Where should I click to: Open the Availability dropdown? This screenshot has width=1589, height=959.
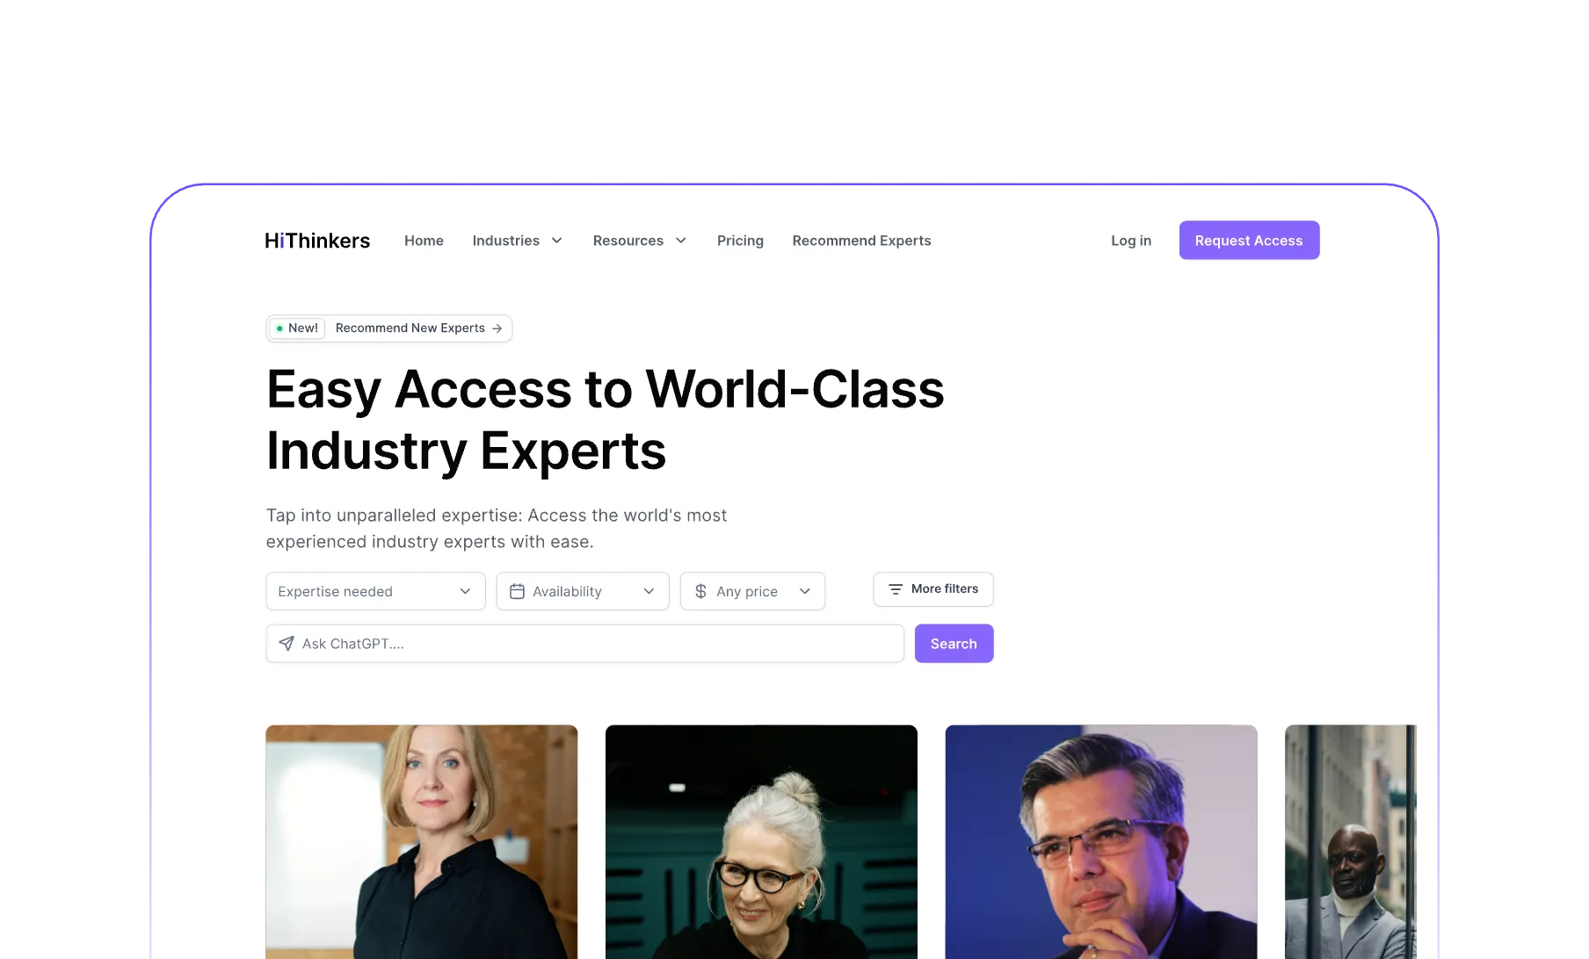pyautogui.click(x=583, y=592)
